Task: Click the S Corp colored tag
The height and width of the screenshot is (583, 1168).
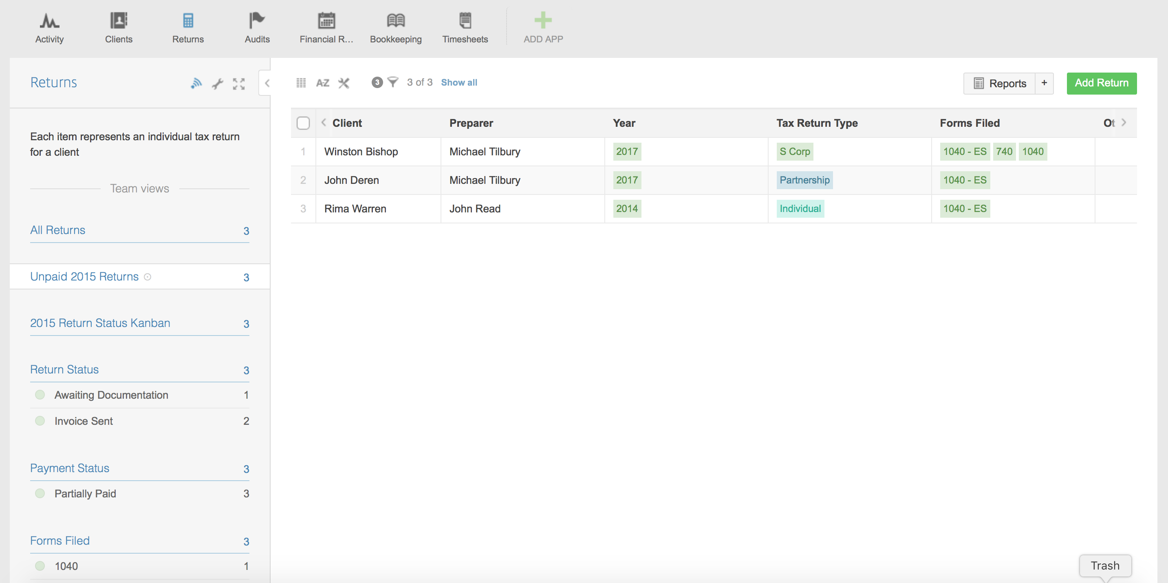Action: tap(794, 152)
